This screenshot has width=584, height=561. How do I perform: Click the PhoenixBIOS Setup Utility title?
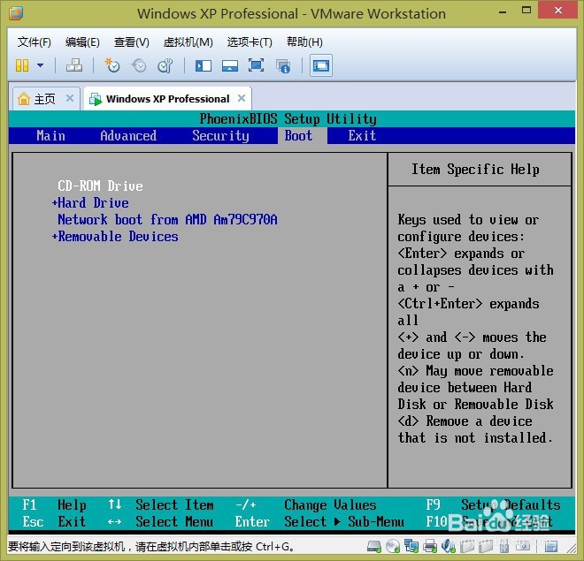[x=288, y=119]
